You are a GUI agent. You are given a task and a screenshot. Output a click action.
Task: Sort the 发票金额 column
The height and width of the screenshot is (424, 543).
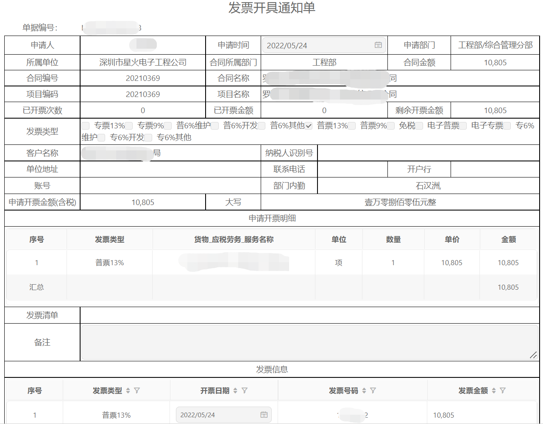pyautogui.click(x=494, y=391)
